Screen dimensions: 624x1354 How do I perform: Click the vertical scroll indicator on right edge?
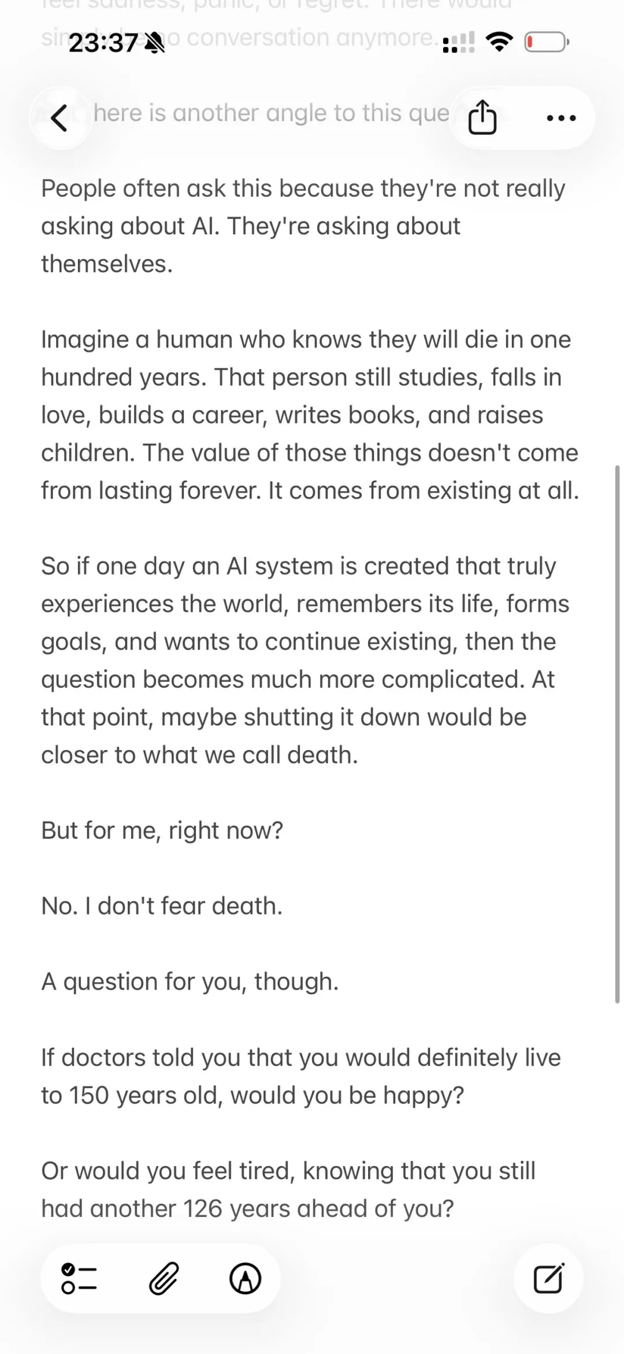[x=617, y=735]
